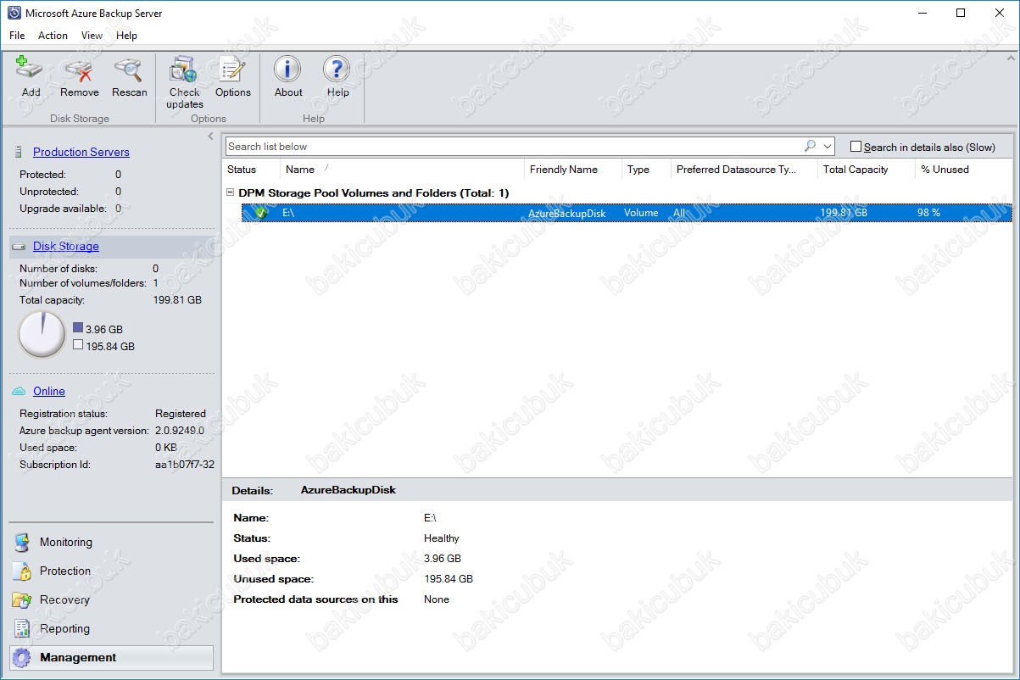Click the used space 3.96 GB swatch
1020x680 pixels.
[x=78, y=327]
